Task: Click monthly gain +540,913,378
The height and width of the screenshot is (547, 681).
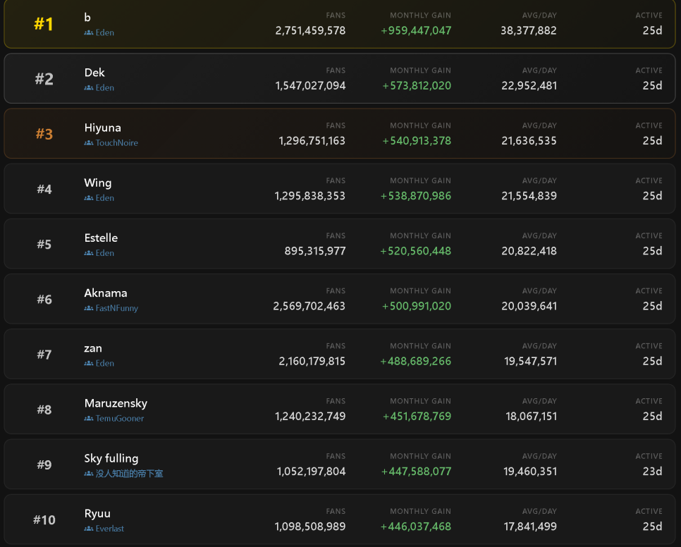Action: [417, 141]
